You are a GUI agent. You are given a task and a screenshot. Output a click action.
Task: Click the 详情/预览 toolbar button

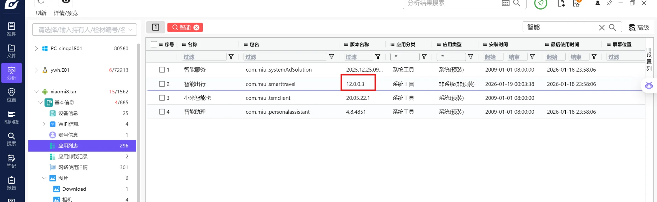point(66,8)
